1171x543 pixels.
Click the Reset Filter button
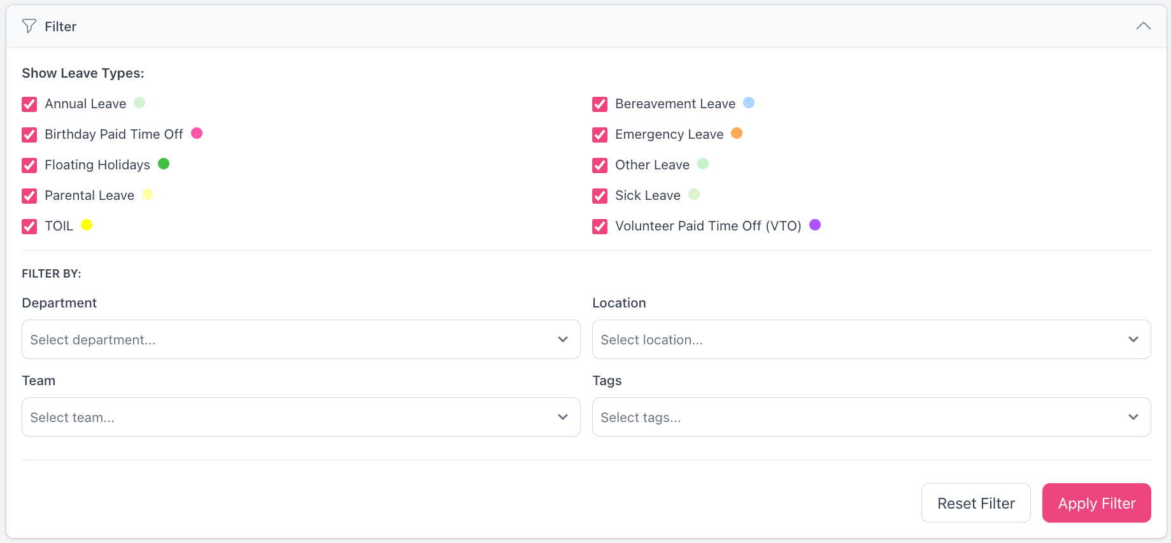point(976,503)
